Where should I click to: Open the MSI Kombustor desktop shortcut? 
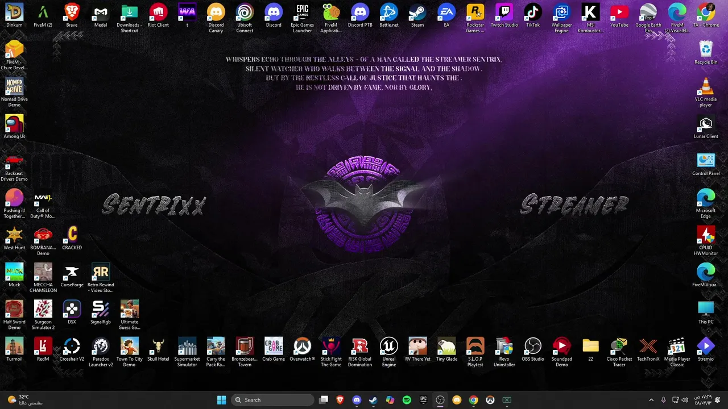[x=590, y=18]
